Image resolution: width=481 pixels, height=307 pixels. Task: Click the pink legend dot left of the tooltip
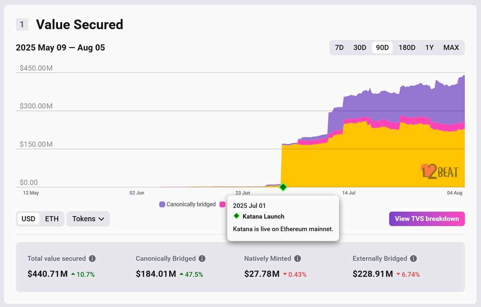(x=222, y=204)
